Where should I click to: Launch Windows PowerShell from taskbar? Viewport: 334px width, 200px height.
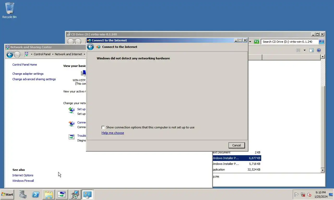point(36,195)
